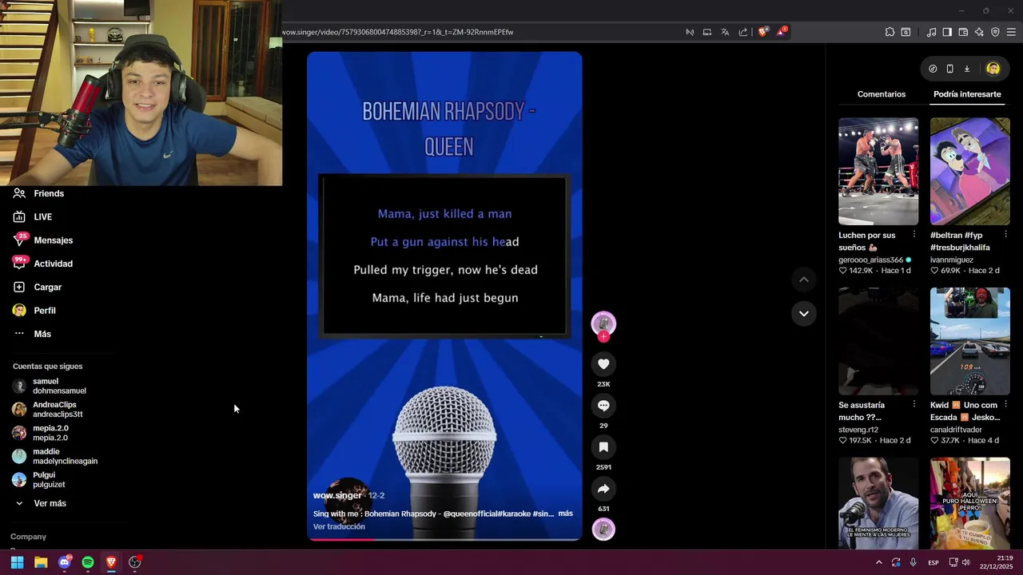Viewport: 1023px width, 575px height.
Task: Open wow.singer username link on video
Action: pos(337,495)
